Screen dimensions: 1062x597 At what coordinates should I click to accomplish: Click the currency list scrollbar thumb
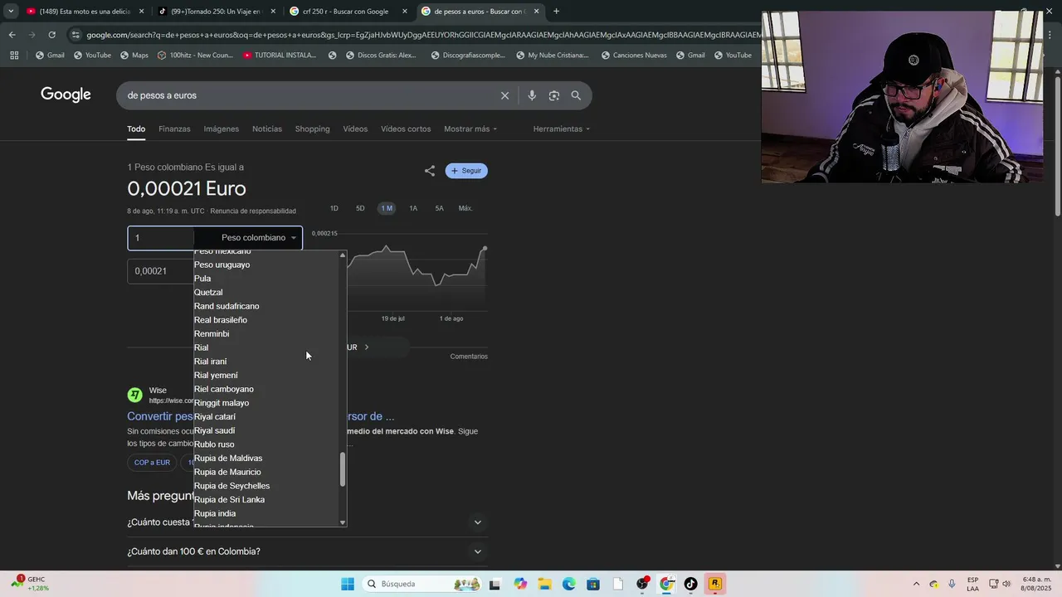pos(343,469)
